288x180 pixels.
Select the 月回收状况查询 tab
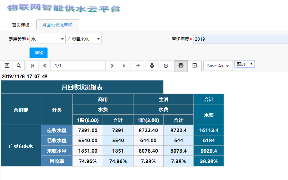[58, 25]
